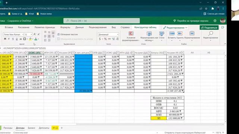Image resolution: width=239 pixels, height=134 pixels.
Task: Align text to bottom of cell
Action: [53, 32]
